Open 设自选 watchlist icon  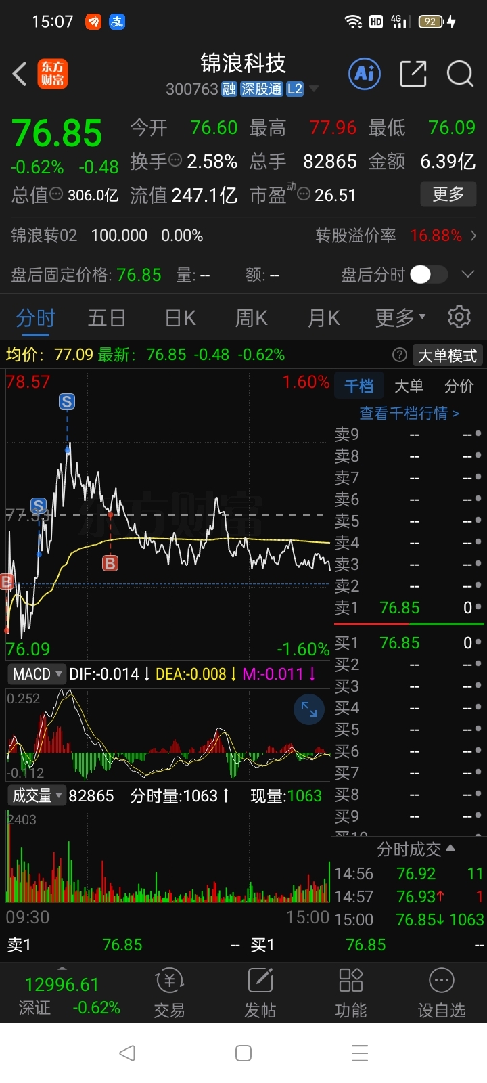442,993
